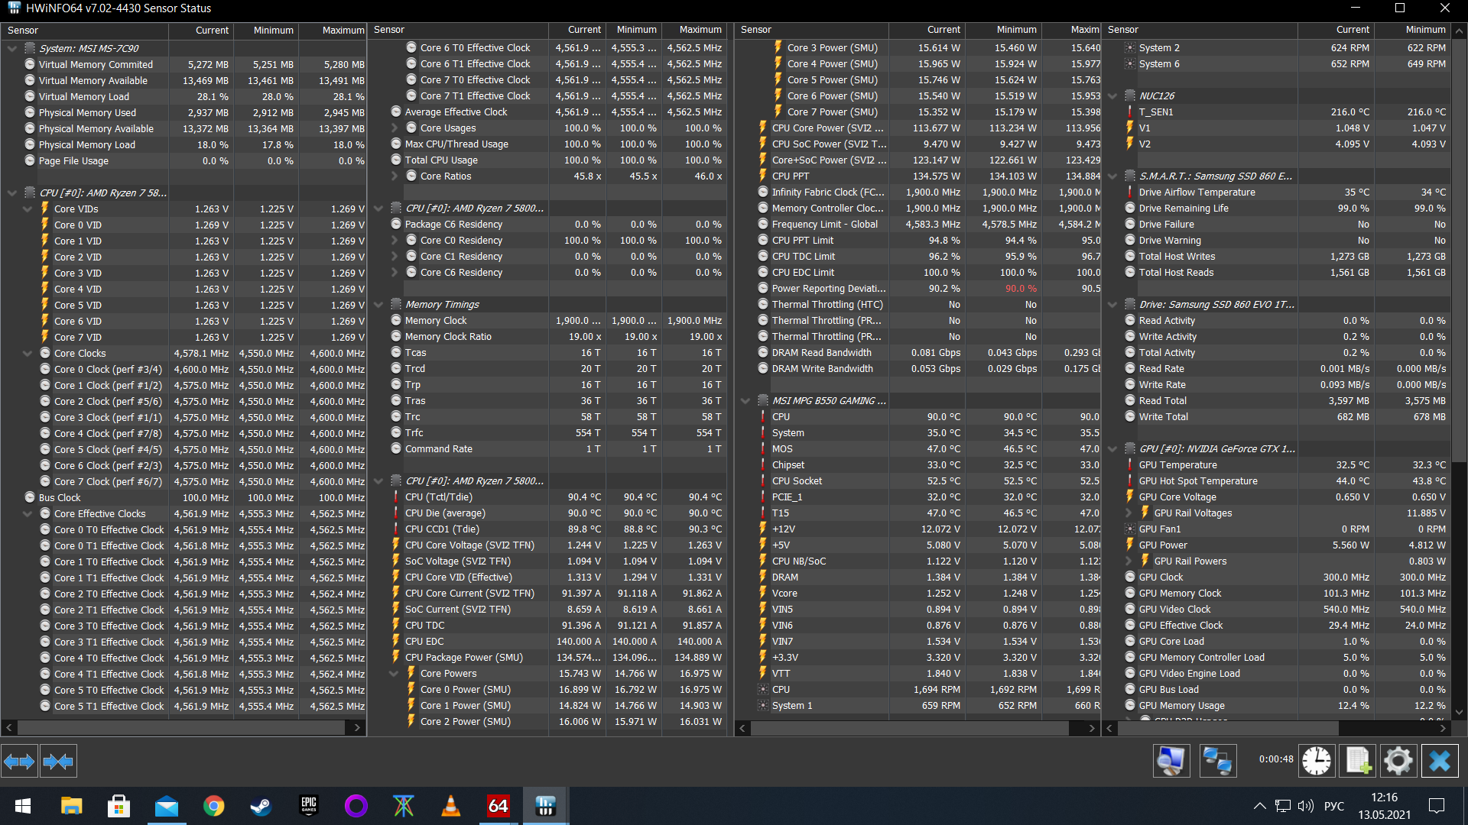This screenshot has height=825, width=1468.
Task: Expand the GPU Rail Powers entry
Action: 1129,561
